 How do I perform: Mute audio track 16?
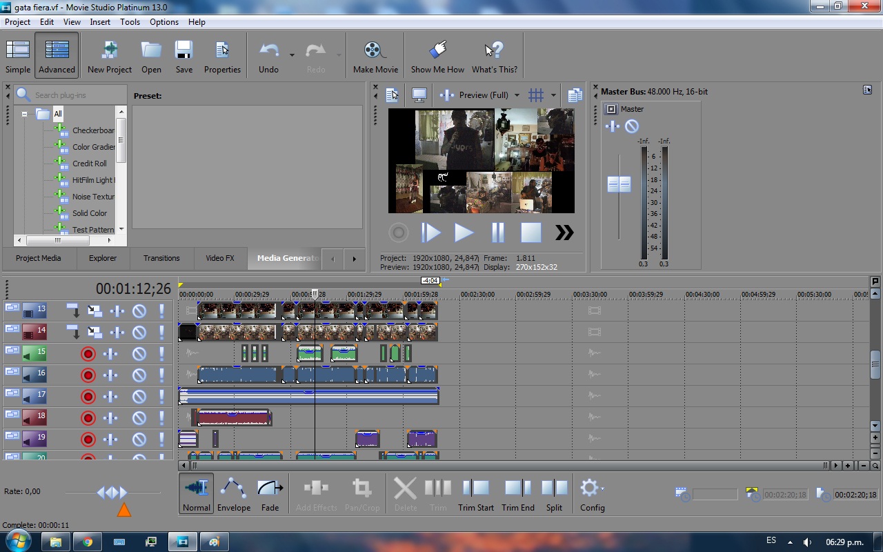tap(139, 375)
